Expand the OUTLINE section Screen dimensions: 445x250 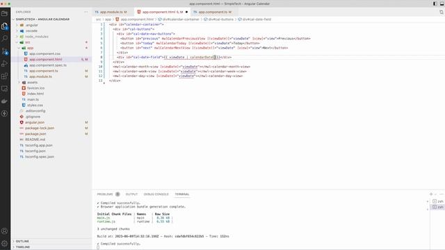[x=22, y=241]
